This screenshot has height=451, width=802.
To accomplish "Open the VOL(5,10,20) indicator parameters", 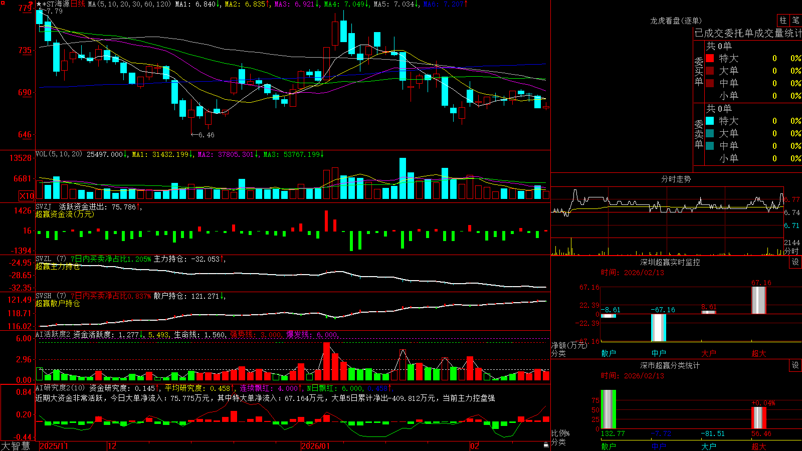I will tap(59, 154).
